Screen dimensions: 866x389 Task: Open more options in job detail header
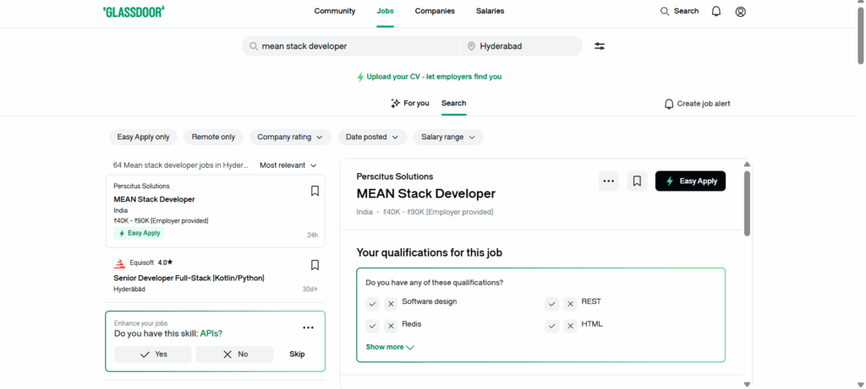tap(609, 181)
